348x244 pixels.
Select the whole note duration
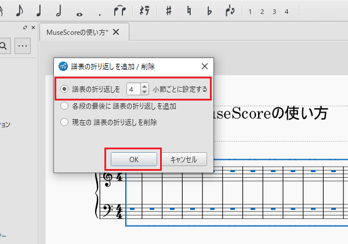pos(79,11)
